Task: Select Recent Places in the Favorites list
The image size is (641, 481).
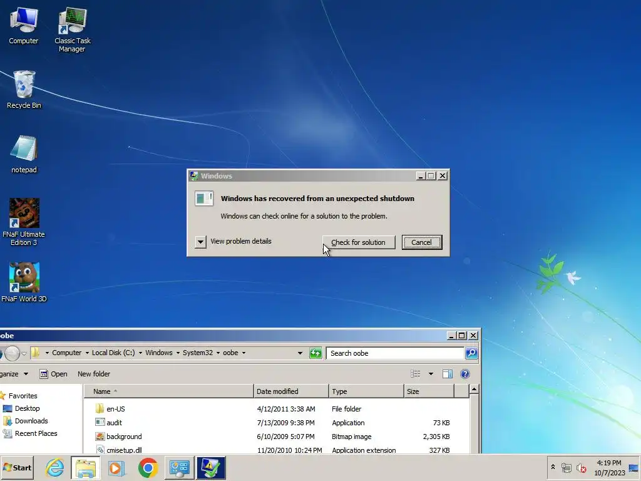Action: click(x=36, y=433)
